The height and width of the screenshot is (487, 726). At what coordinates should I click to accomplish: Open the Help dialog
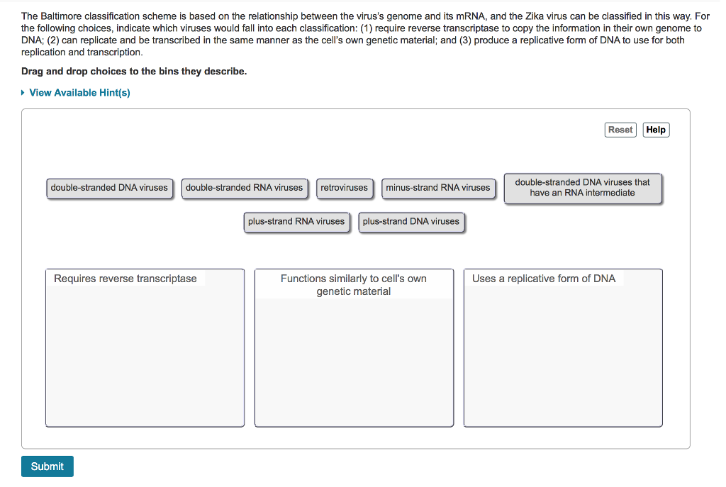point(655,130)
